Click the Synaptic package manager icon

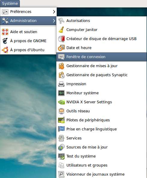(62, 75)
